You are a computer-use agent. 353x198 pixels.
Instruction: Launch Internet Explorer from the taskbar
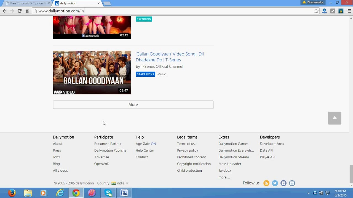coord(60,193)
